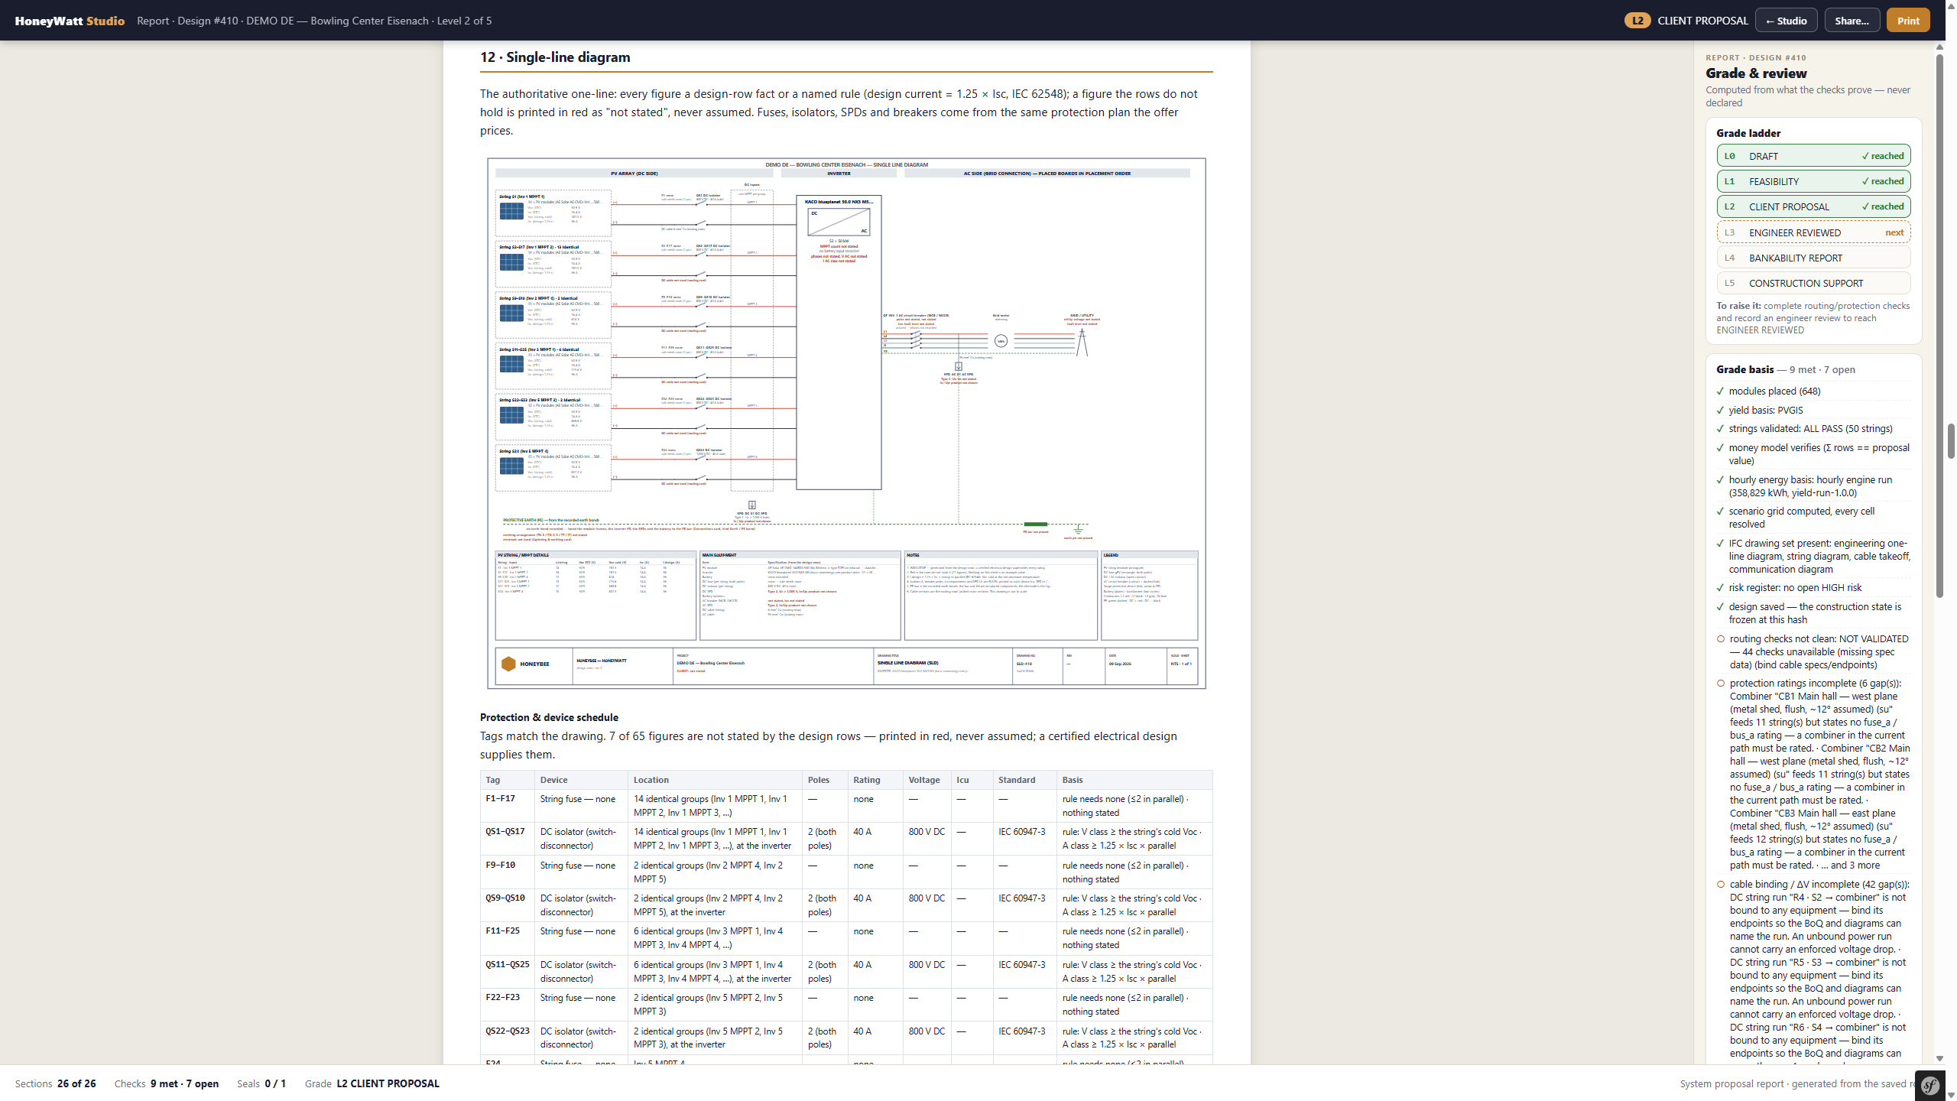Select the L3 Engineer Reviewed grade step
This screenshot has width=1957, height=1101.
point(1813,232)
